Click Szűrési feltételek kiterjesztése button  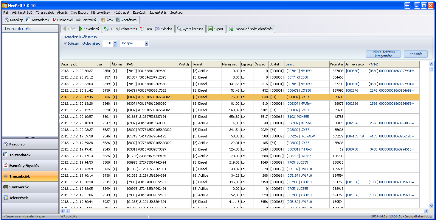pyautogui.click(x=383, y=54)
